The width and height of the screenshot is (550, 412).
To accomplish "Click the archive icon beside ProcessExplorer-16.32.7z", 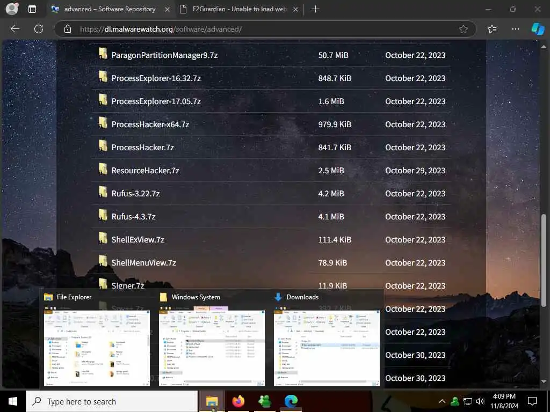I will (x=103, y=77).
